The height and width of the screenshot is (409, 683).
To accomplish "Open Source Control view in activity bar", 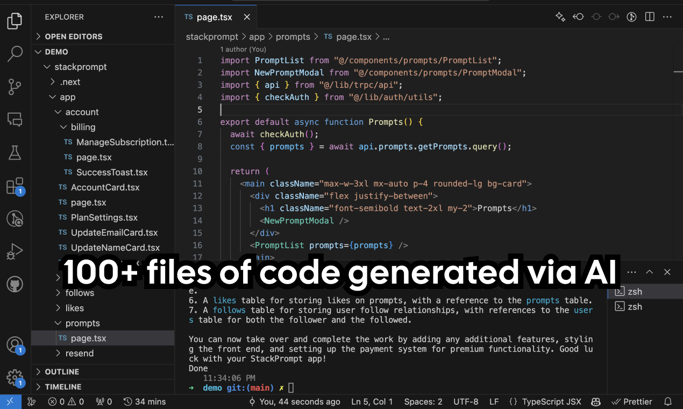I will [x=15, y=87].
